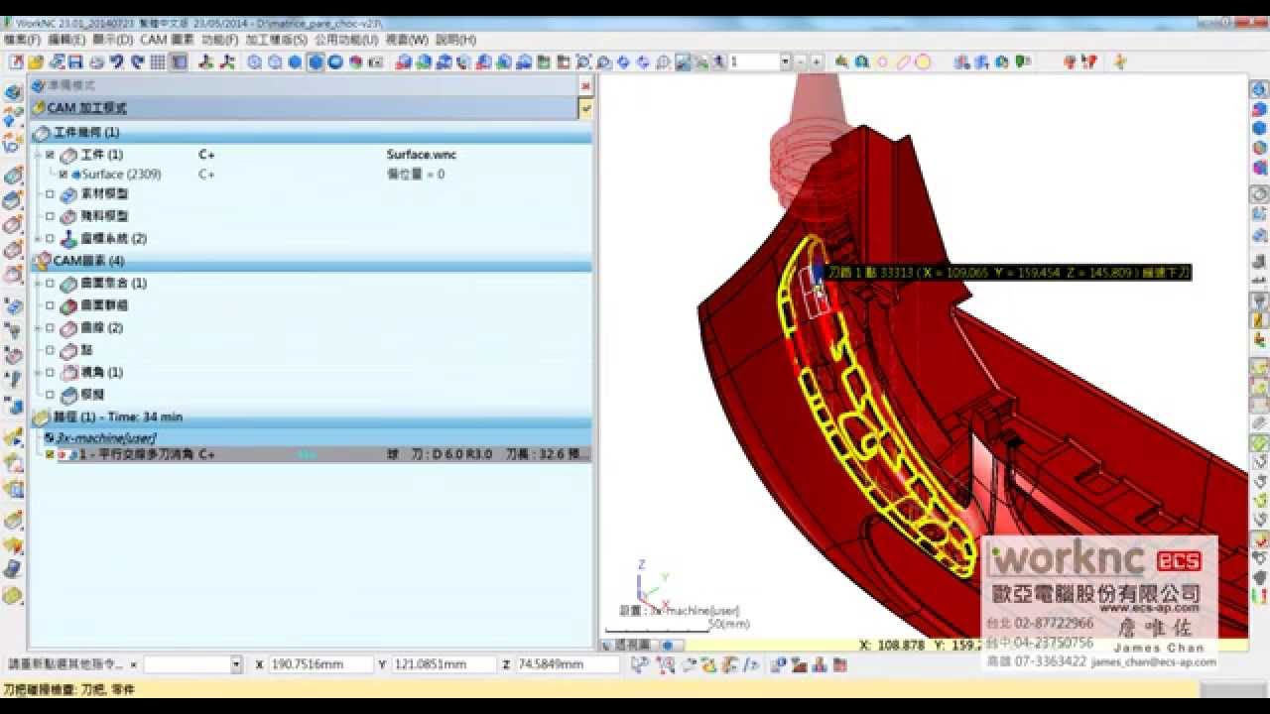
Task: Click the 透視圖 view tab below viewport
Action: pyautogui.click(x=631, y=645)
